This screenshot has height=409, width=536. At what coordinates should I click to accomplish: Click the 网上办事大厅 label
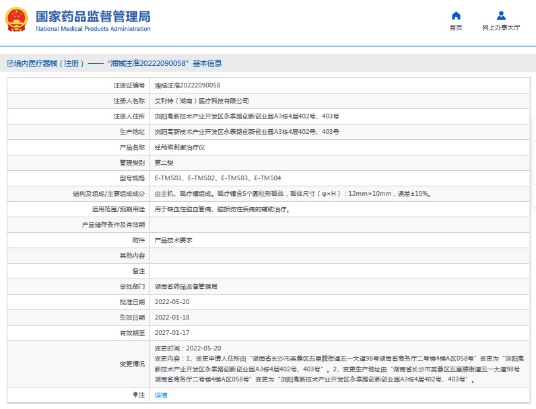[x=501, y=28]
